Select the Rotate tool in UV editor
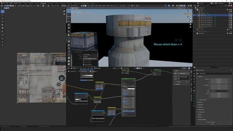This screenshot has height=131, width=233. pyautogui.click(x=3, y=21)
